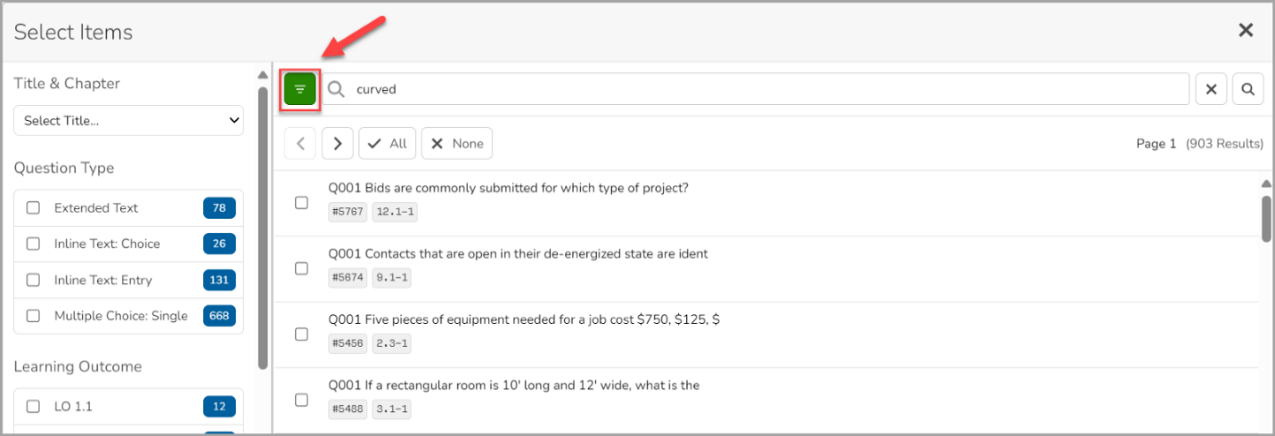The height and width of the screenshot is (436, 1275).
Task: Tick the LO 1.1 learning outcome
Action: click(x=33, y=407)
